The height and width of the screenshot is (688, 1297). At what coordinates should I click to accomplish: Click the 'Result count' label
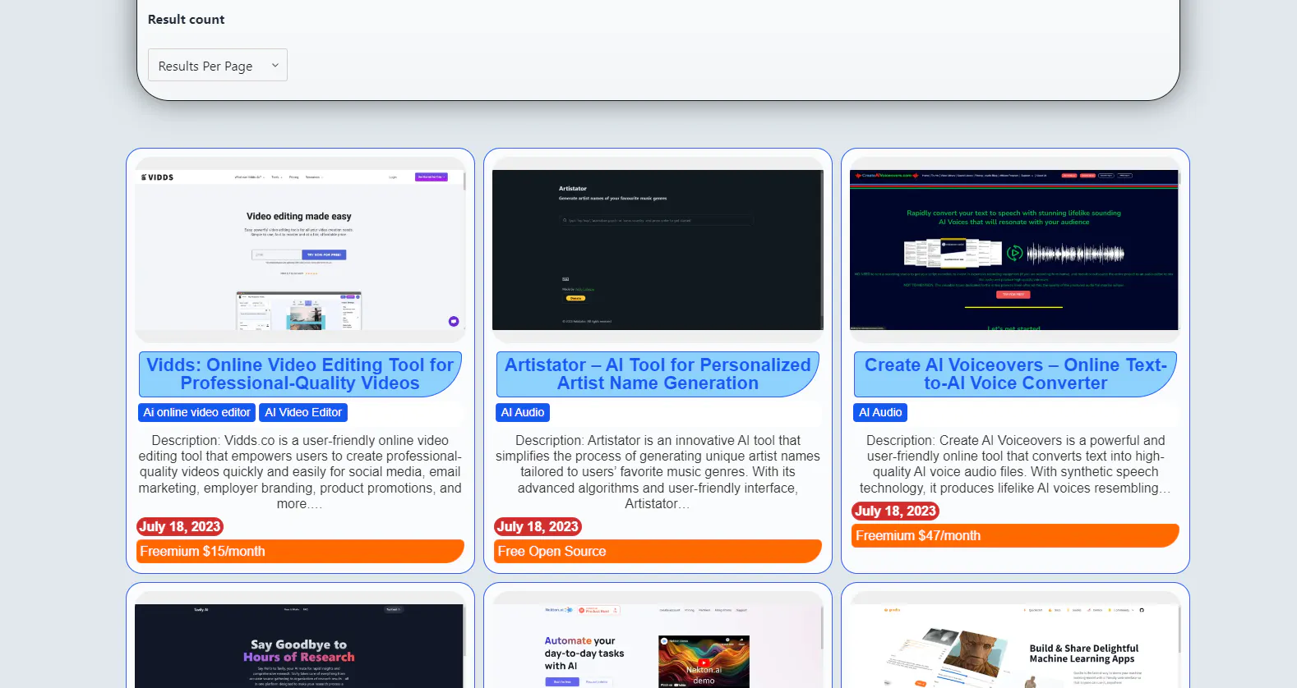click(x=186, y=19)
